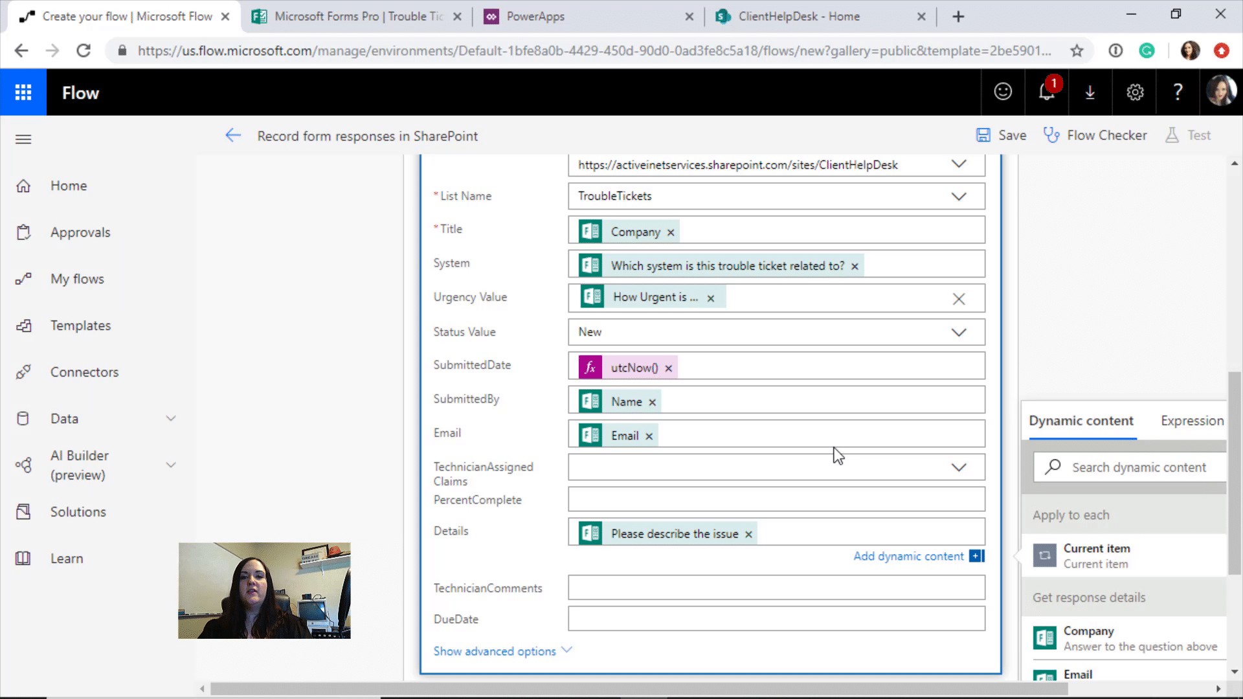Go back with the flow title arrow

click(233, 135)
